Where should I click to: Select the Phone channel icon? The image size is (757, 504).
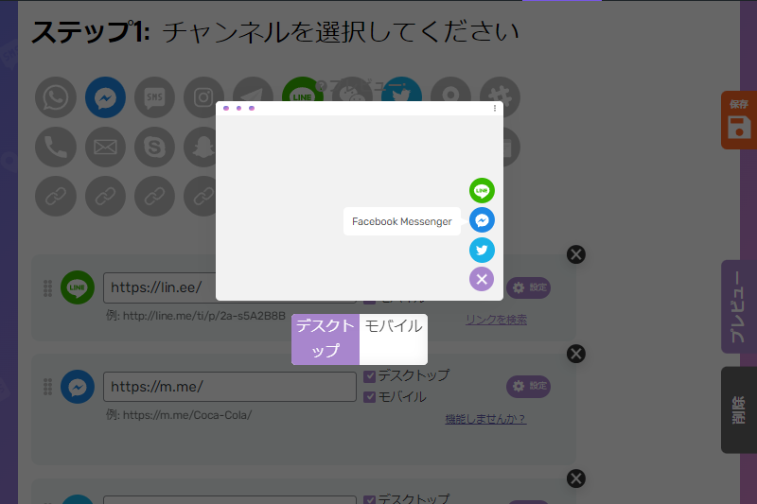point(56,147)
